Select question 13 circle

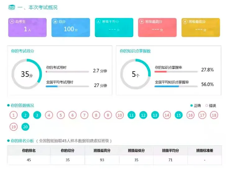(155, 115)
